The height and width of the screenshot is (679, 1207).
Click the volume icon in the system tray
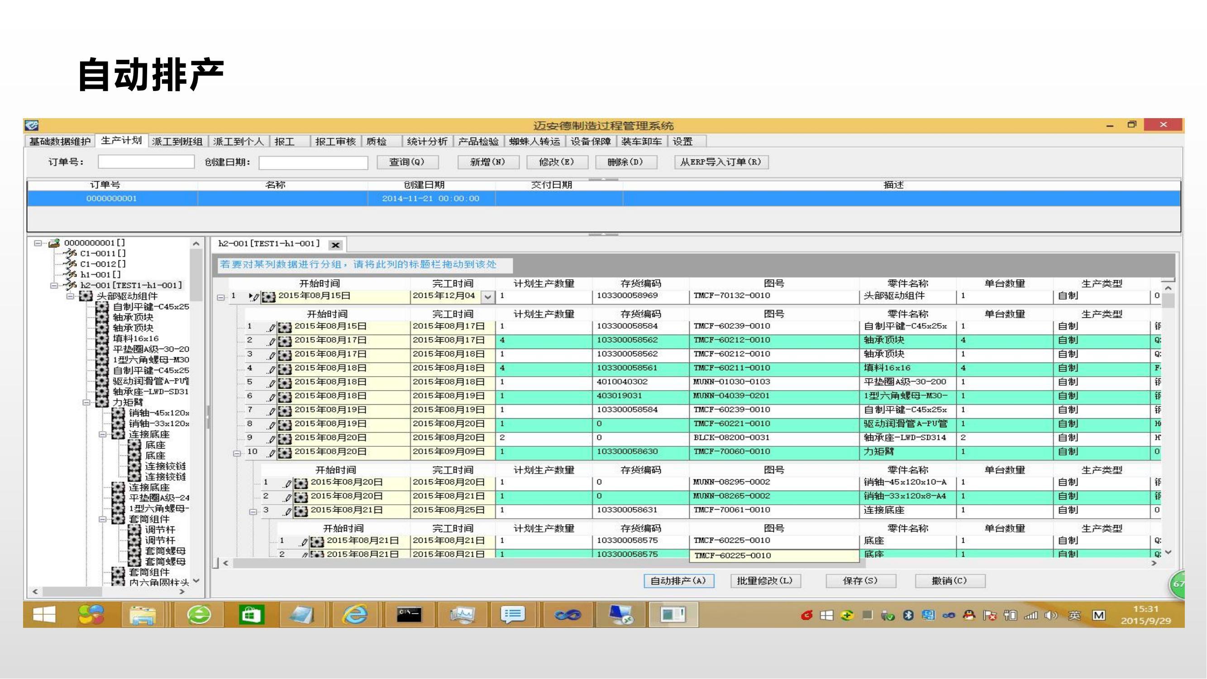[x=1051, y=615]
